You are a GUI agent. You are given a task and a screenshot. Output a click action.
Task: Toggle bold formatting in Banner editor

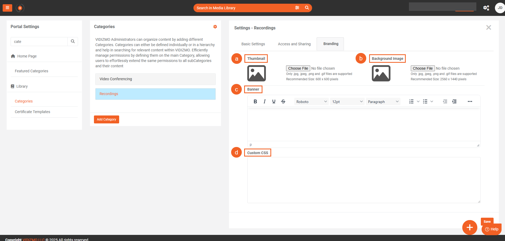click(x=255, y=102)
